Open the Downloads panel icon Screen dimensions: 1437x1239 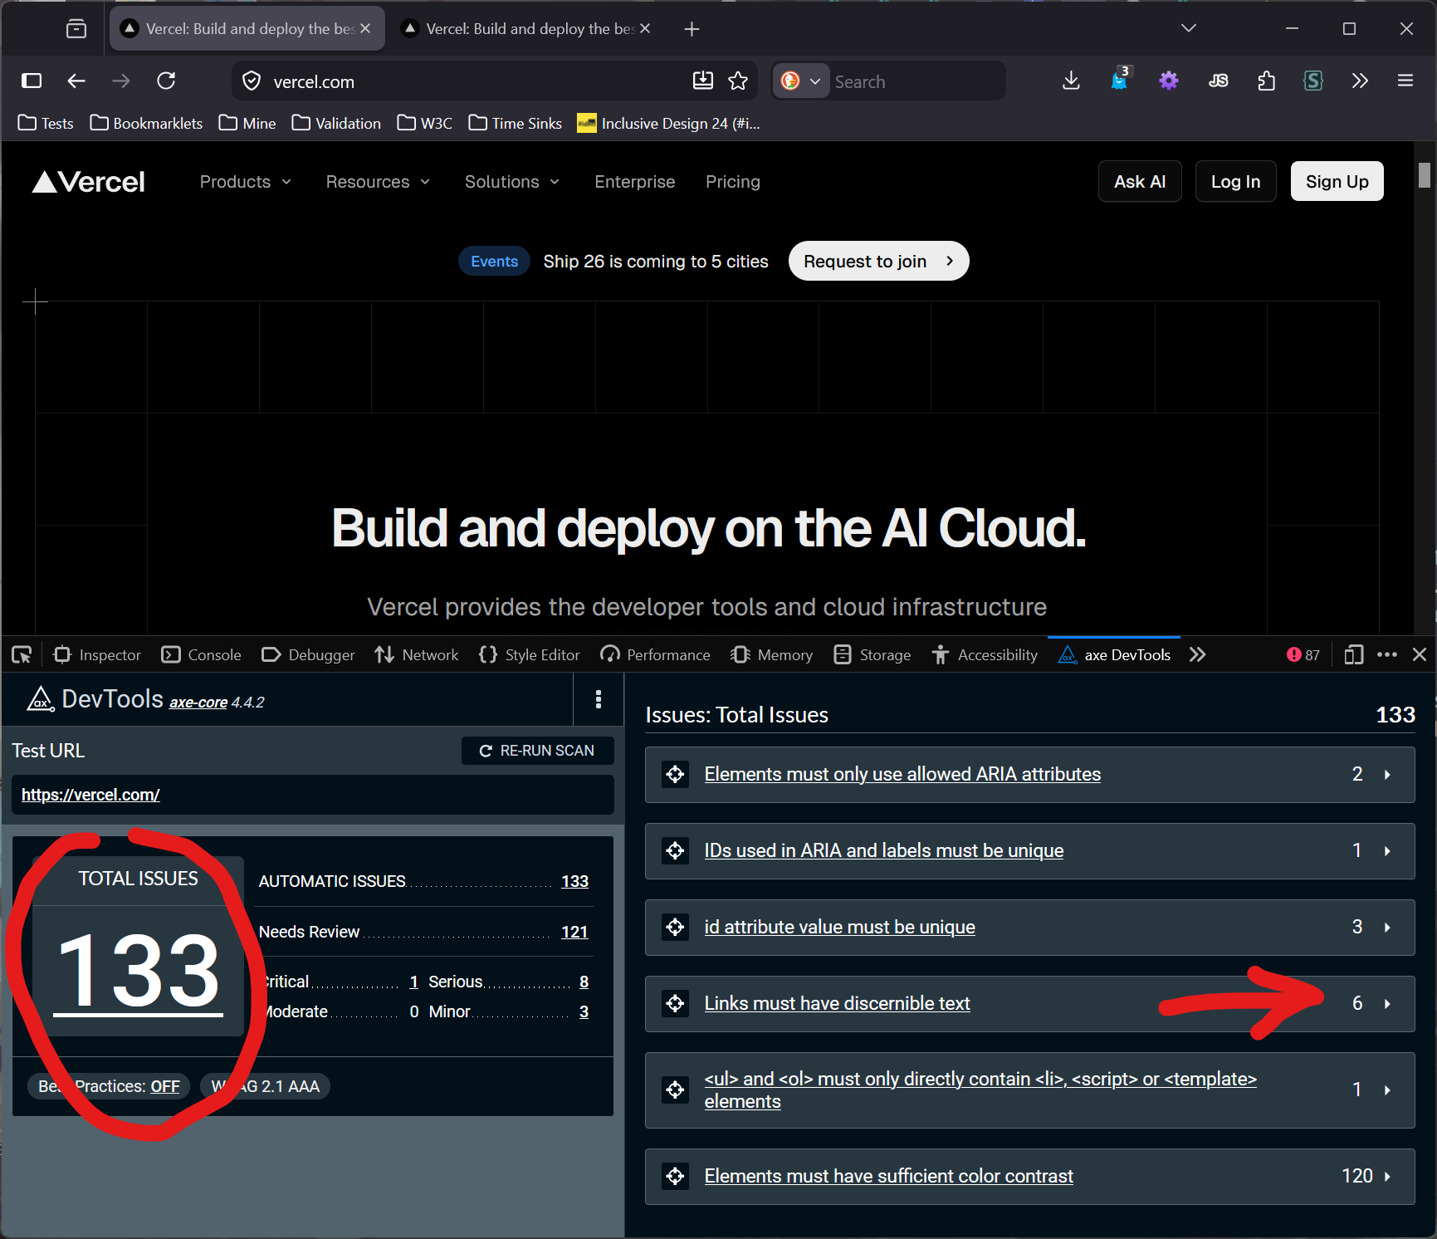(1071, 81)
